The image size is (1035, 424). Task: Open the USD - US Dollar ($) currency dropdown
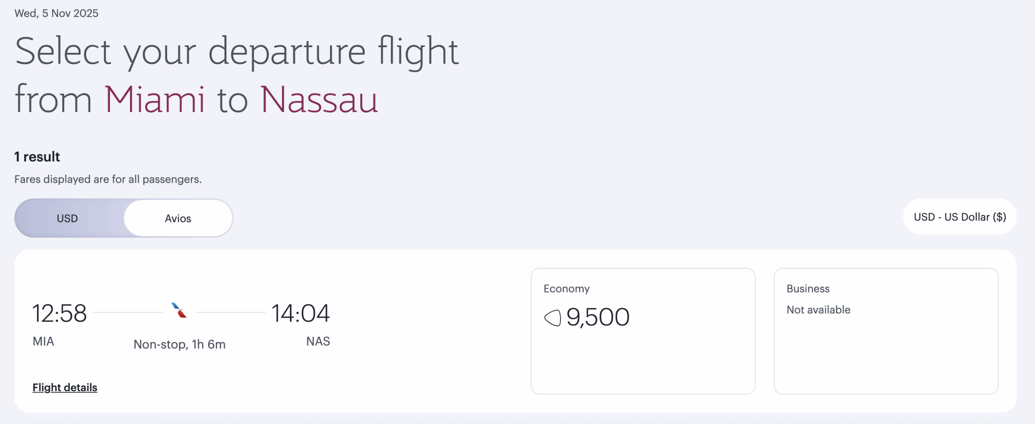[x=959, y=217]
